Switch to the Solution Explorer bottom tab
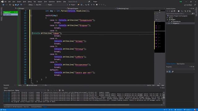198x111 pixels. [x=171, y=64]
